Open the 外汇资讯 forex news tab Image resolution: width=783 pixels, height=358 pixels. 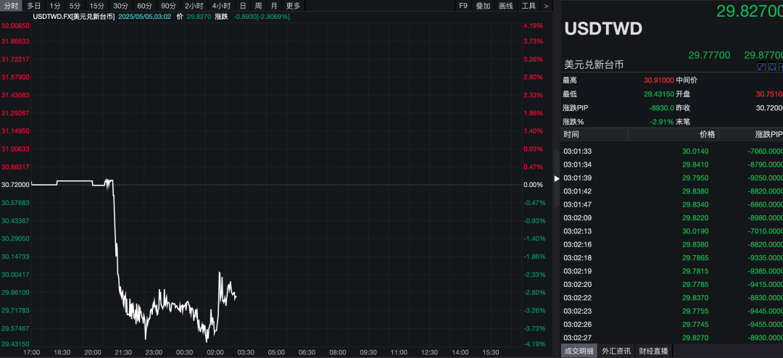[x=616, y=351]
